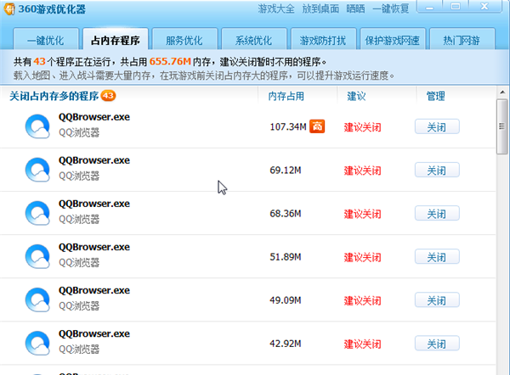Image resolution: width=510 pixels, height=375 pixels.
Task: Click the 107.34M memory value
Action: click(x=288, y=126)
